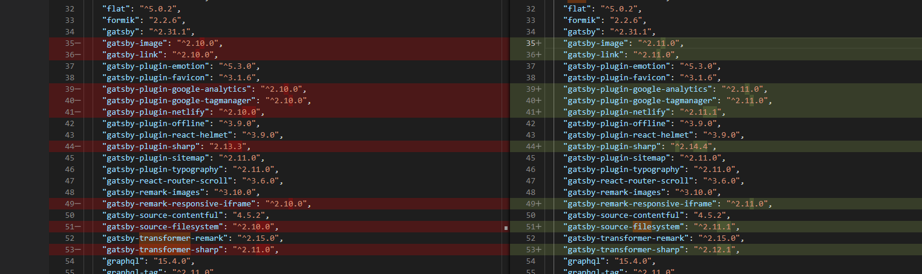The image size is (922, 274).
Task: Click "gatsby": "^2.31.1" in original pane
Action: click(x=149, y=32)
